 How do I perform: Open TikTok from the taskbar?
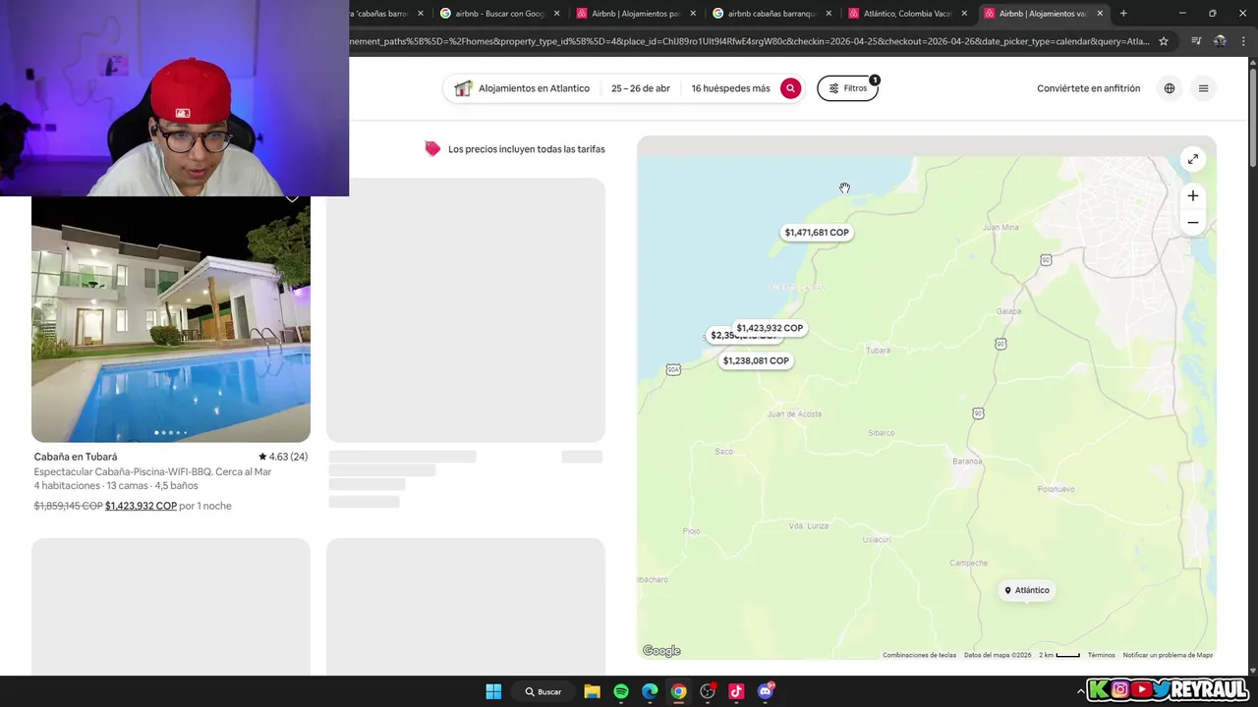[x=736, y=691]
